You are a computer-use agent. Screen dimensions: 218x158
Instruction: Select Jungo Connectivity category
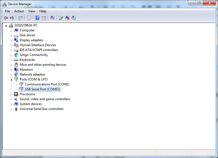click(x=33, y=55)
